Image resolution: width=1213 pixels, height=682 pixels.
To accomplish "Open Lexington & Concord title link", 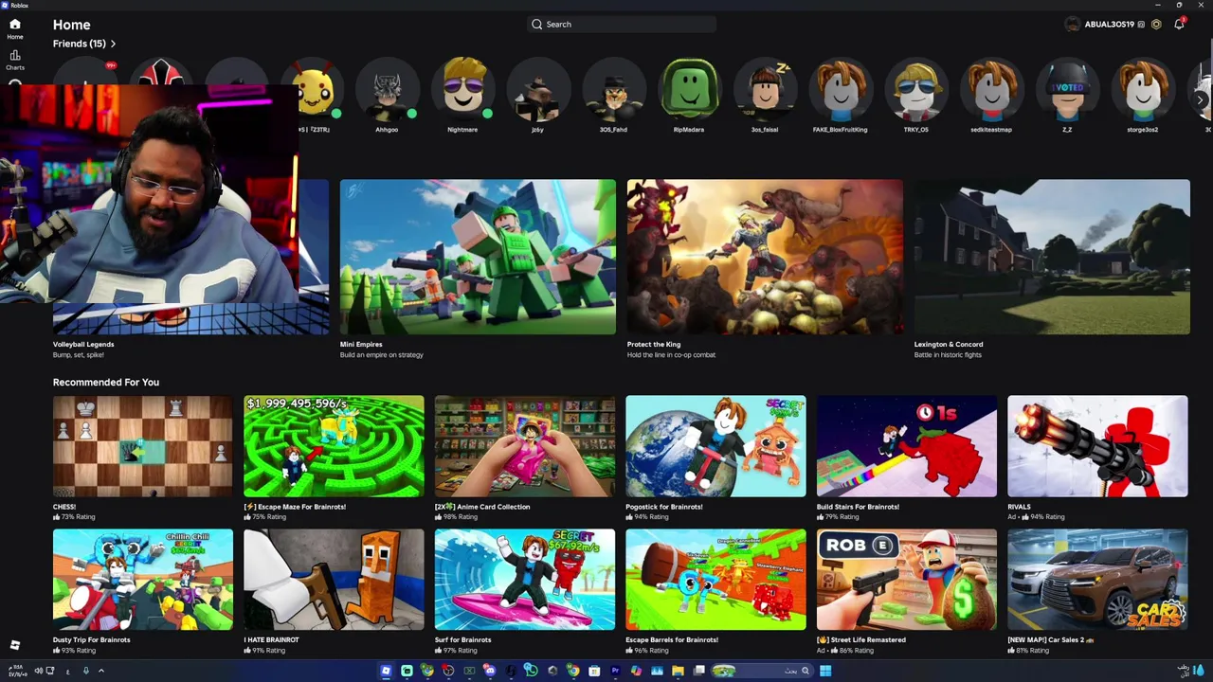I will point(949,345).
